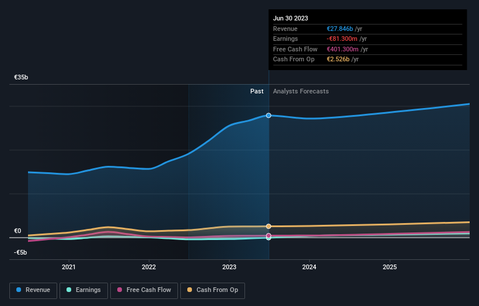Click the €35b y-axis label
The width and height of the screenshot is (479, 306).
21,77
